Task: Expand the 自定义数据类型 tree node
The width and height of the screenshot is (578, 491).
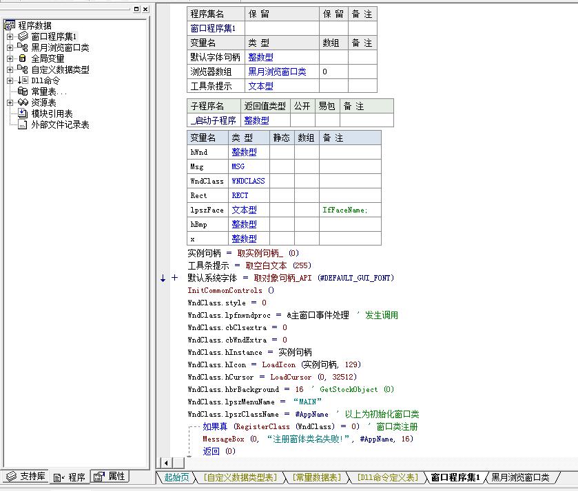Action: tap(10, 69)
